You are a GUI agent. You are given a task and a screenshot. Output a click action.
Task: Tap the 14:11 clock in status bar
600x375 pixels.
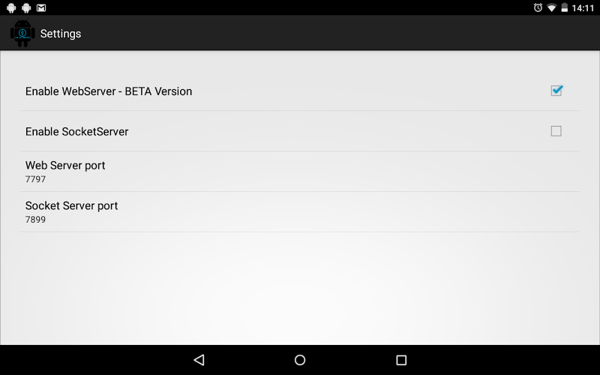583,8
